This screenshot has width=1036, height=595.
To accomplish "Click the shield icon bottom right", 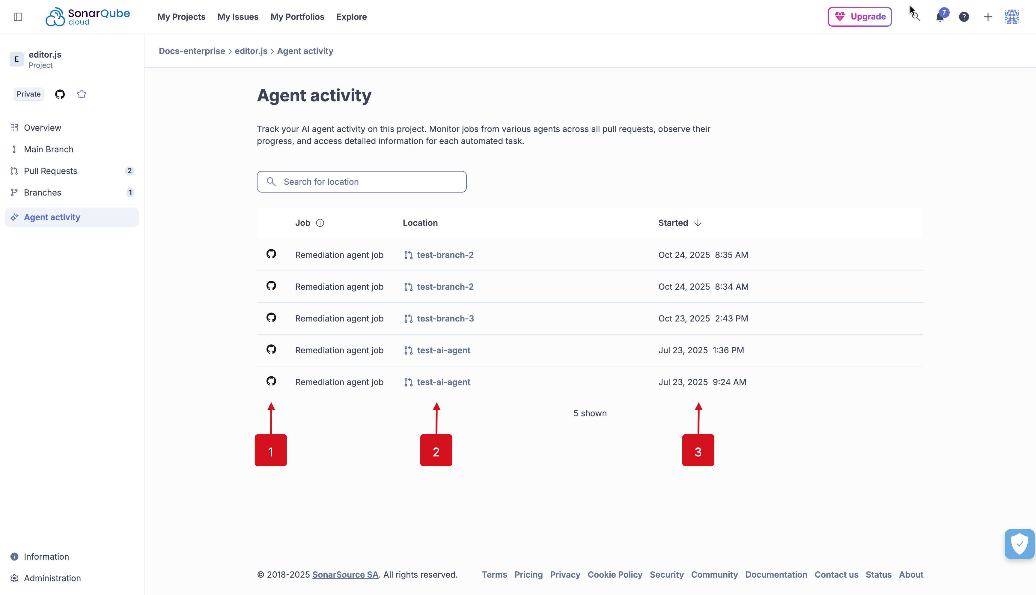I will [x=1019, y=543].
